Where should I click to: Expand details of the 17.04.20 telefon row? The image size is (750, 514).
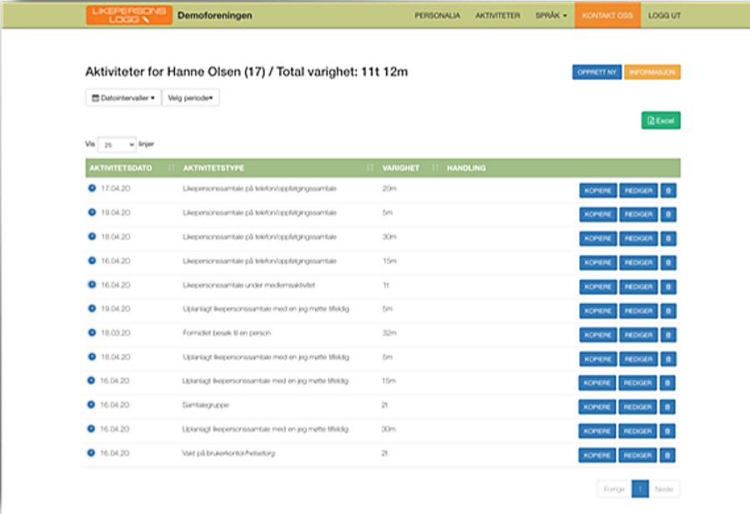[92, 188]
